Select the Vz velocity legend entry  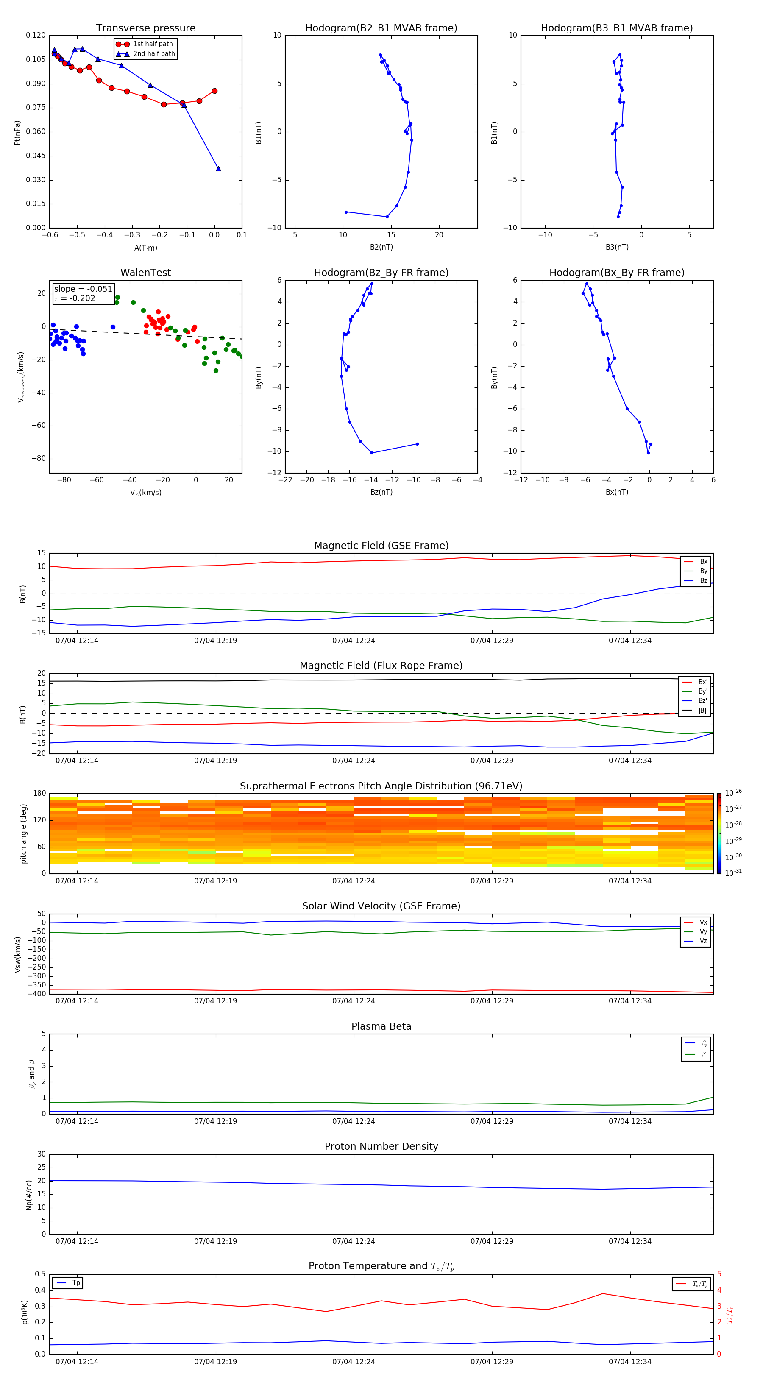pyautogui.click(x=696, y=941)
